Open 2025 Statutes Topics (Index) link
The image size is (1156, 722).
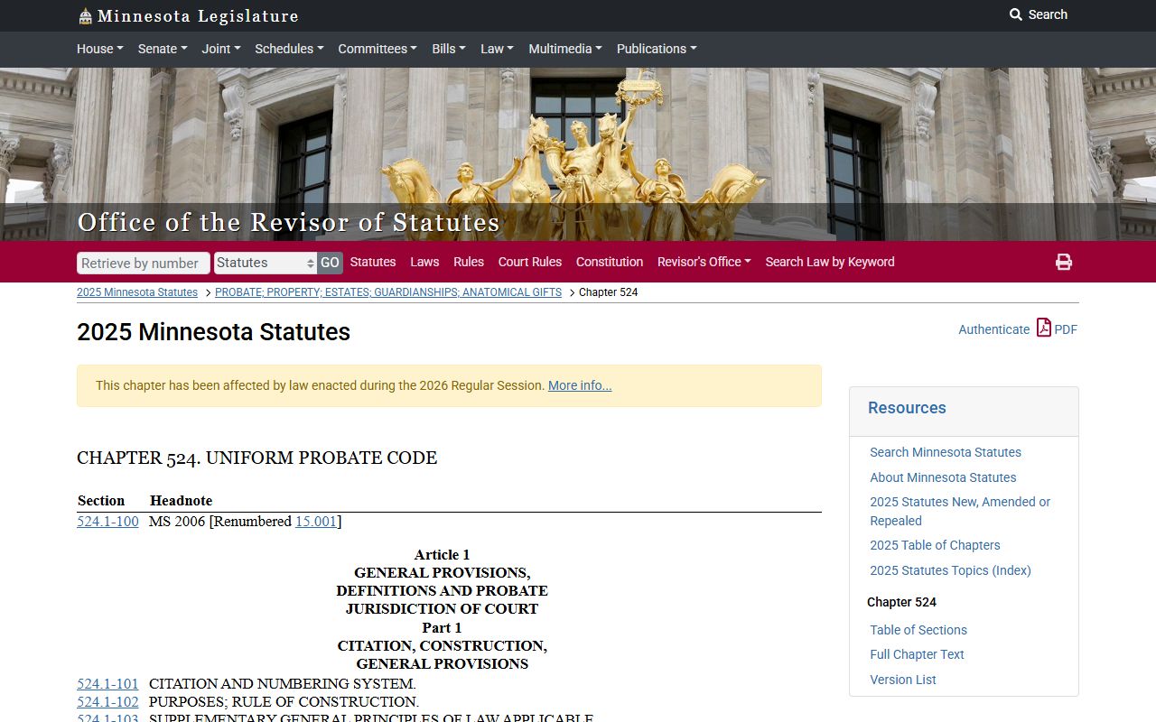950,570
